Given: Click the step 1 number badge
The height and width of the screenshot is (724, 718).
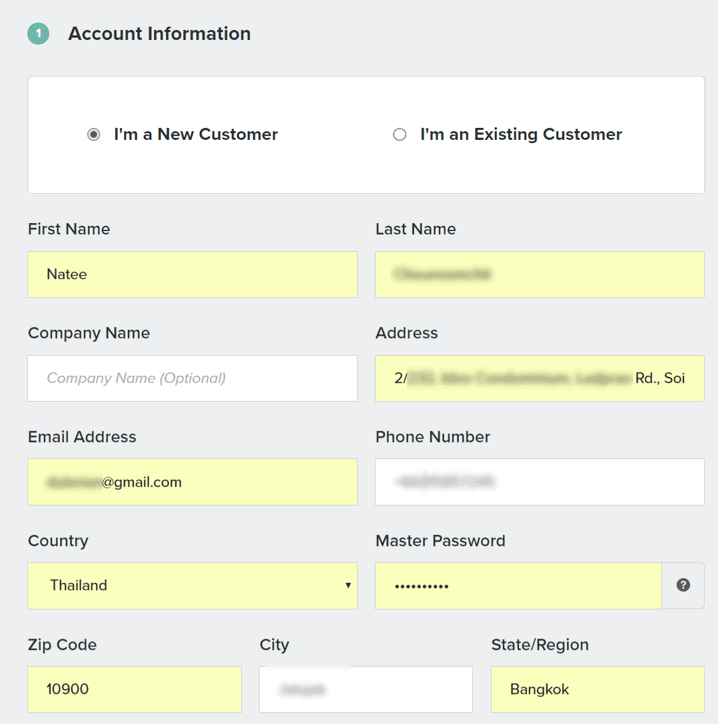Looking at the screenshot, I should [x=38, y=34].
